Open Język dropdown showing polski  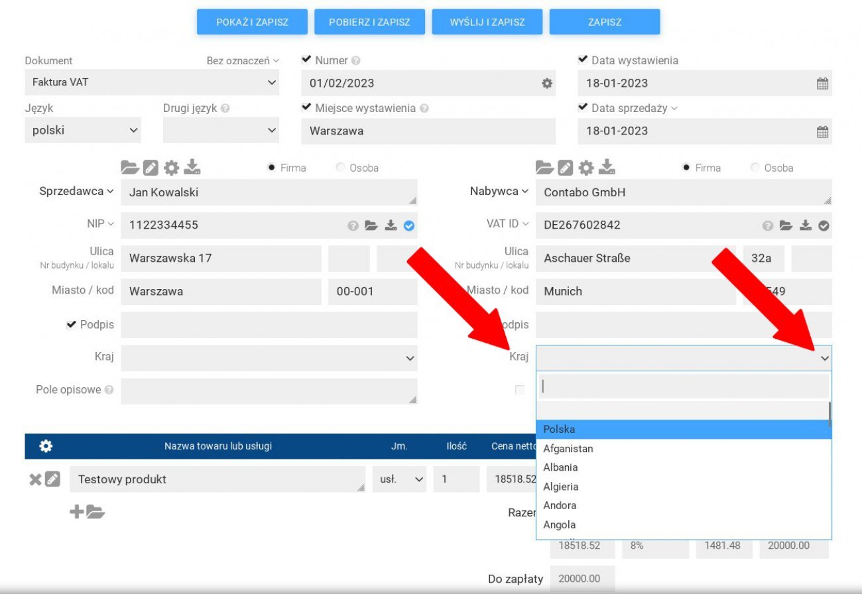point(83,131)
